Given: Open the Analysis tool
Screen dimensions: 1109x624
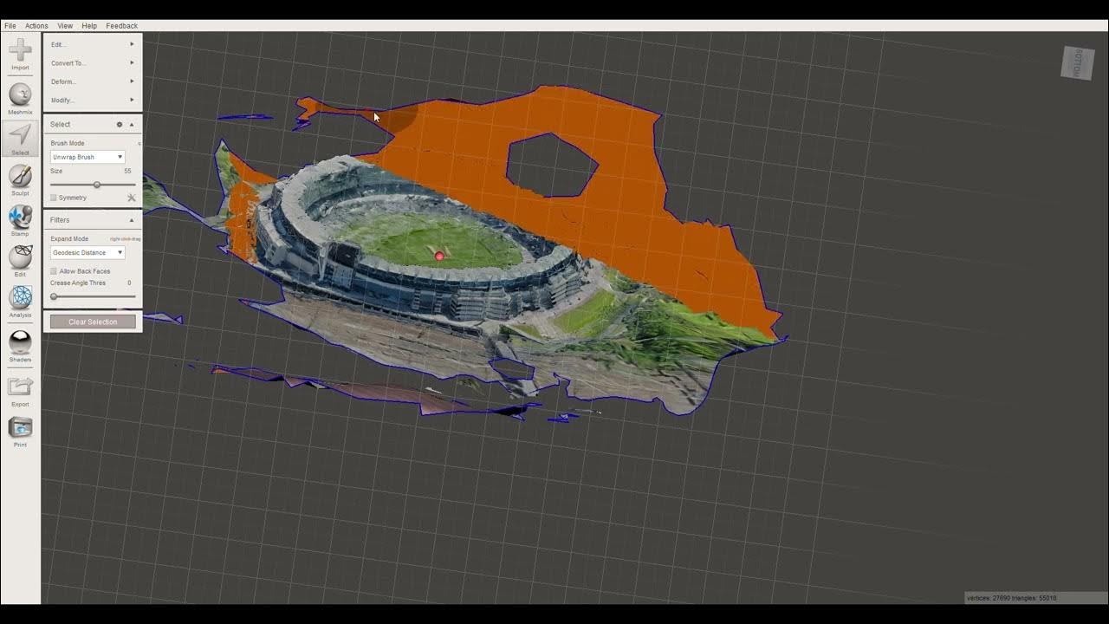Looking at the screenshot, I should pos(20,302).
